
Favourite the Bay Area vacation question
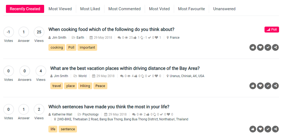[x=260, y=86]
